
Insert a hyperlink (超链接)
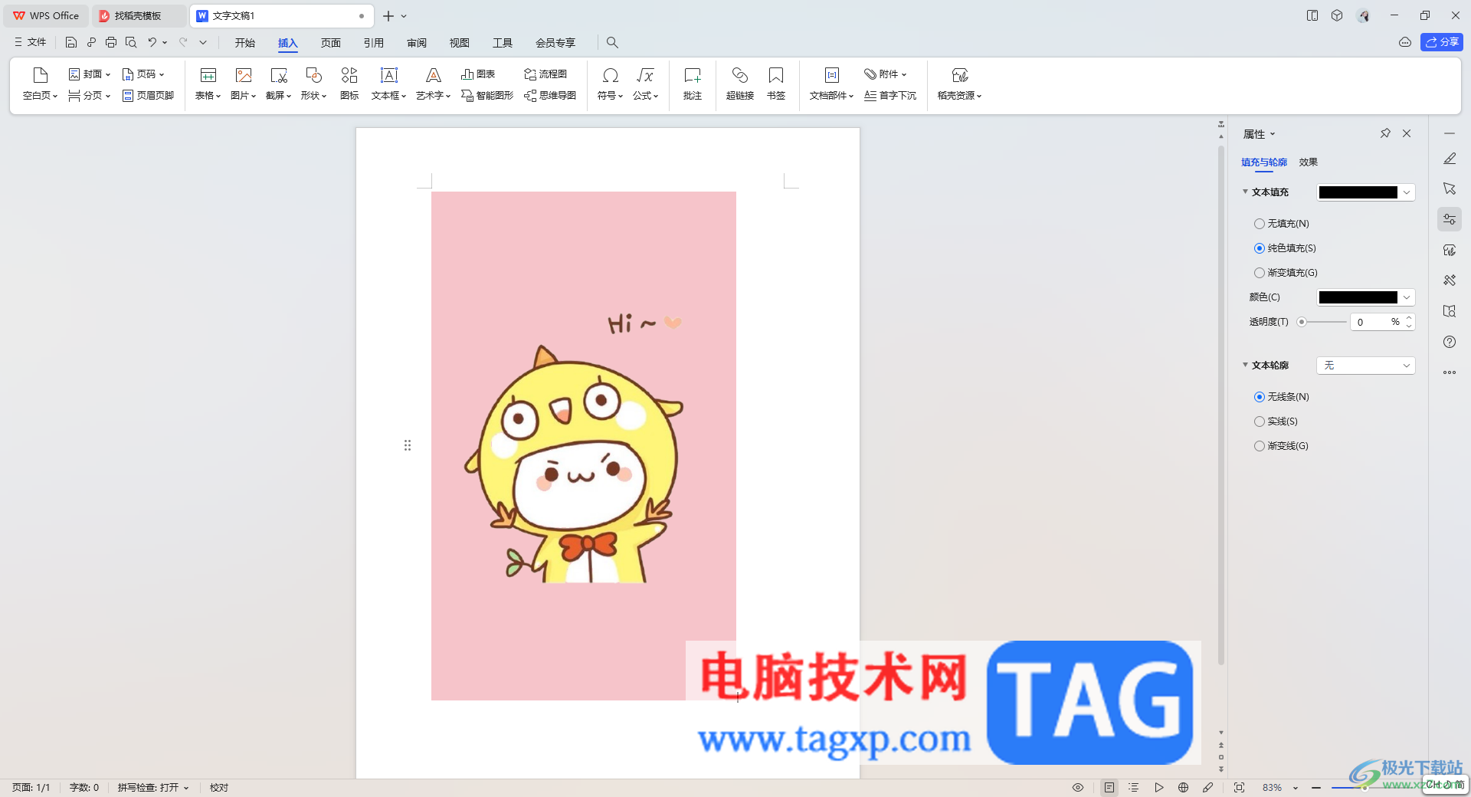(x=740, y=84)
